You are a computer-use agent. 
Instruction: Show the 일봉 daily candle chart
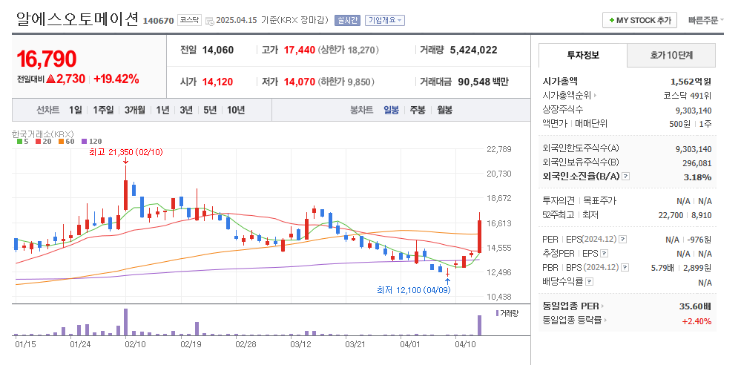pyautogui.click(x=392, y=110)
